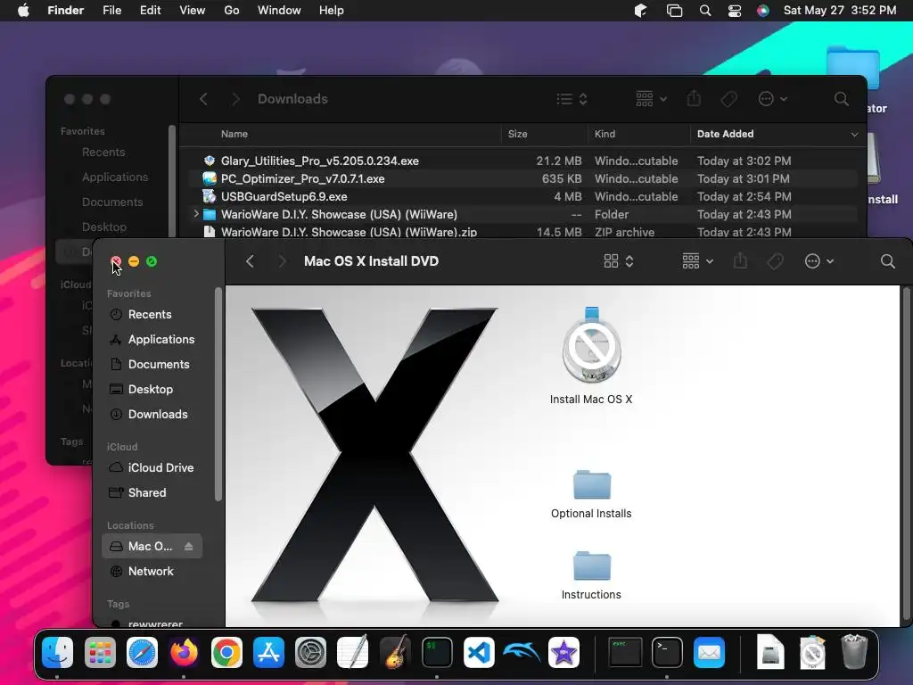913x685 pixels.
Task: Launch Firefox from the Dock
Action: 184,652
